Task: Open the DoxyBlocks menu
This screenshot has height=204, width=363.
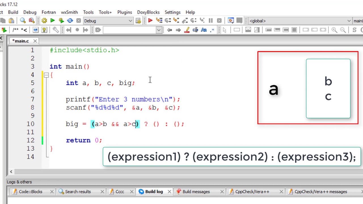Action: 148,12
